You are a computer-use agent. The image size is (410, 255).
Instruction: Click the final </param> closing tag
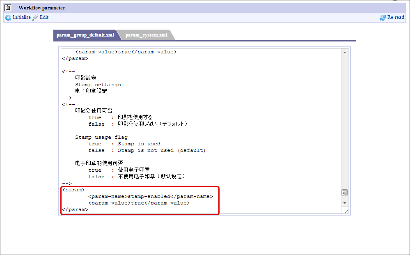[75, 209]
